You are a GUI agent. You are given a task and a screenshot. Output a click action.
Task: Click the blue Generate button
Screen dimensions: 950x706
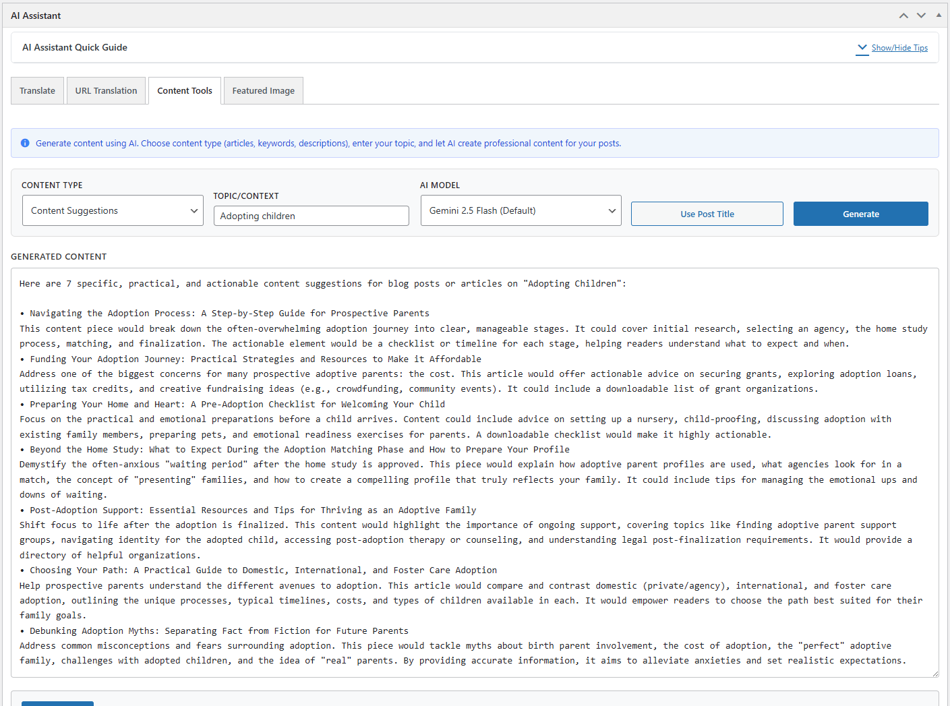(860, 214)
